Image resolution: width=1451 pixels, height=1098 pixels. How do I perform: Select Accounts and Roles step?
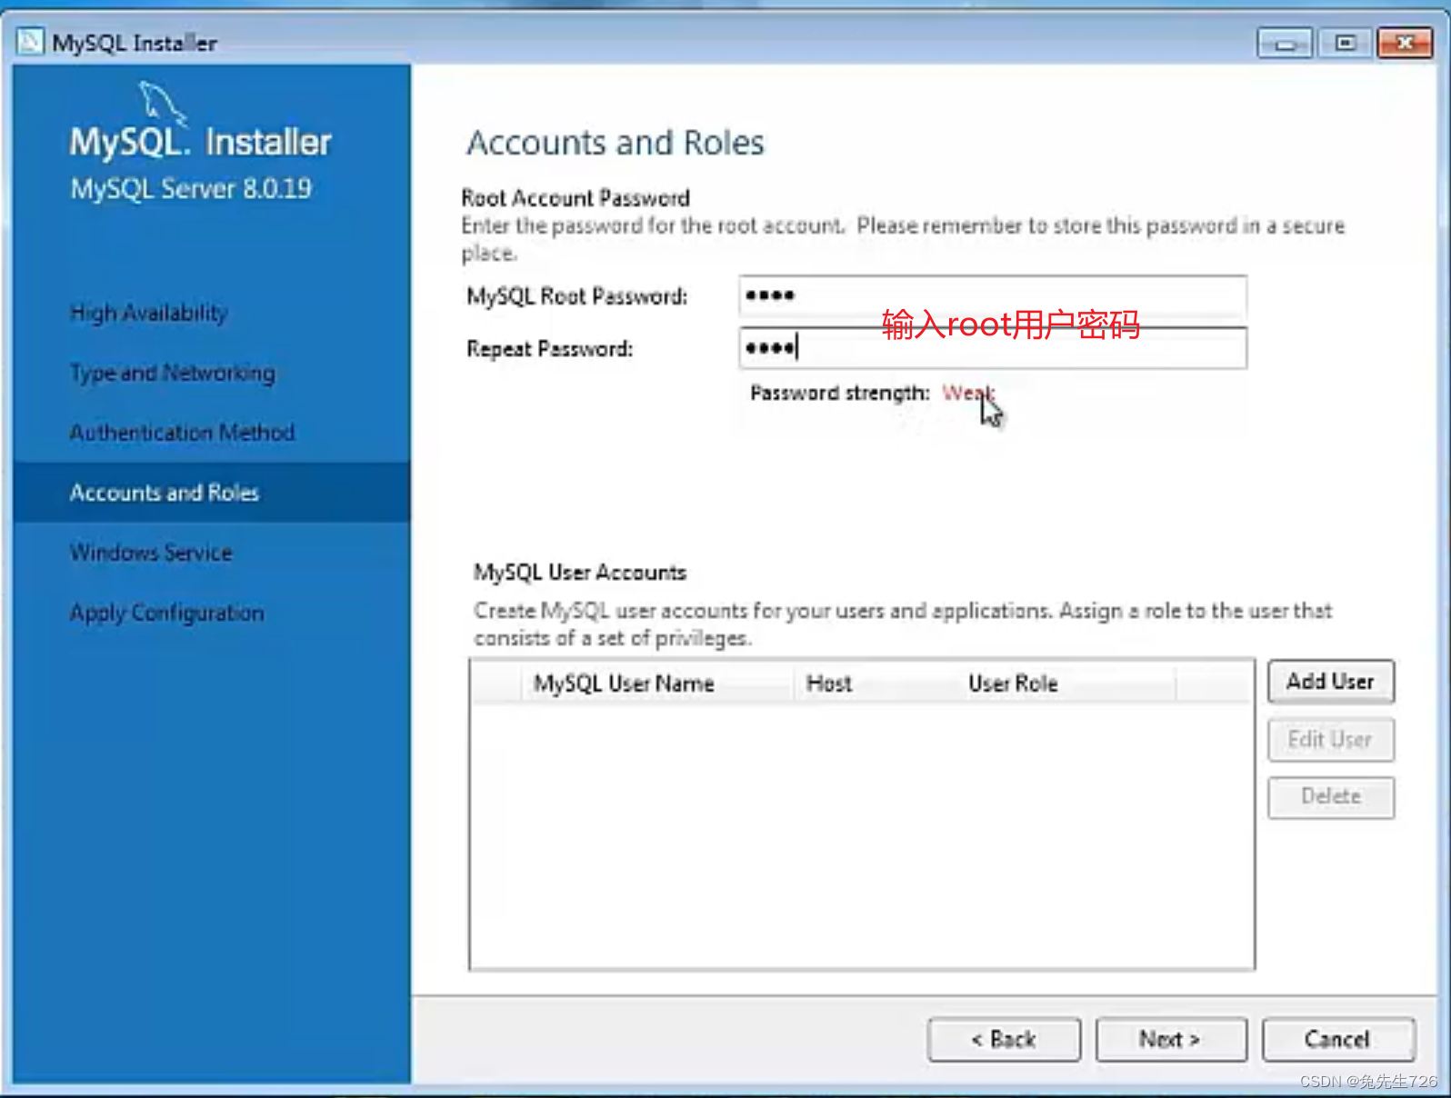coord(212,493)
